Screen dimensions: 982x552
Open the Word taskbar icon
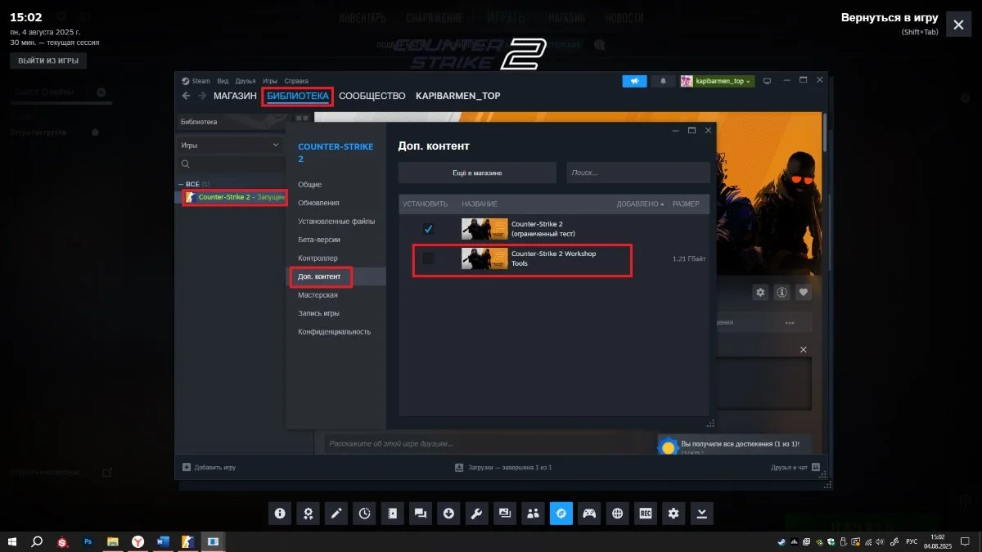pyautogui.click(x=161, y=541)
